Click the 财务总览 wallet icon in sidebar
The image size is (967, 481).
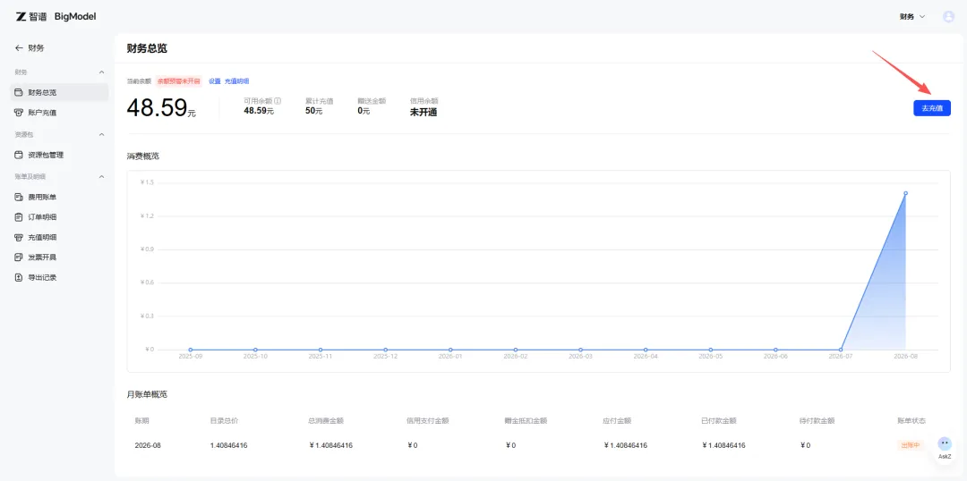19,92
